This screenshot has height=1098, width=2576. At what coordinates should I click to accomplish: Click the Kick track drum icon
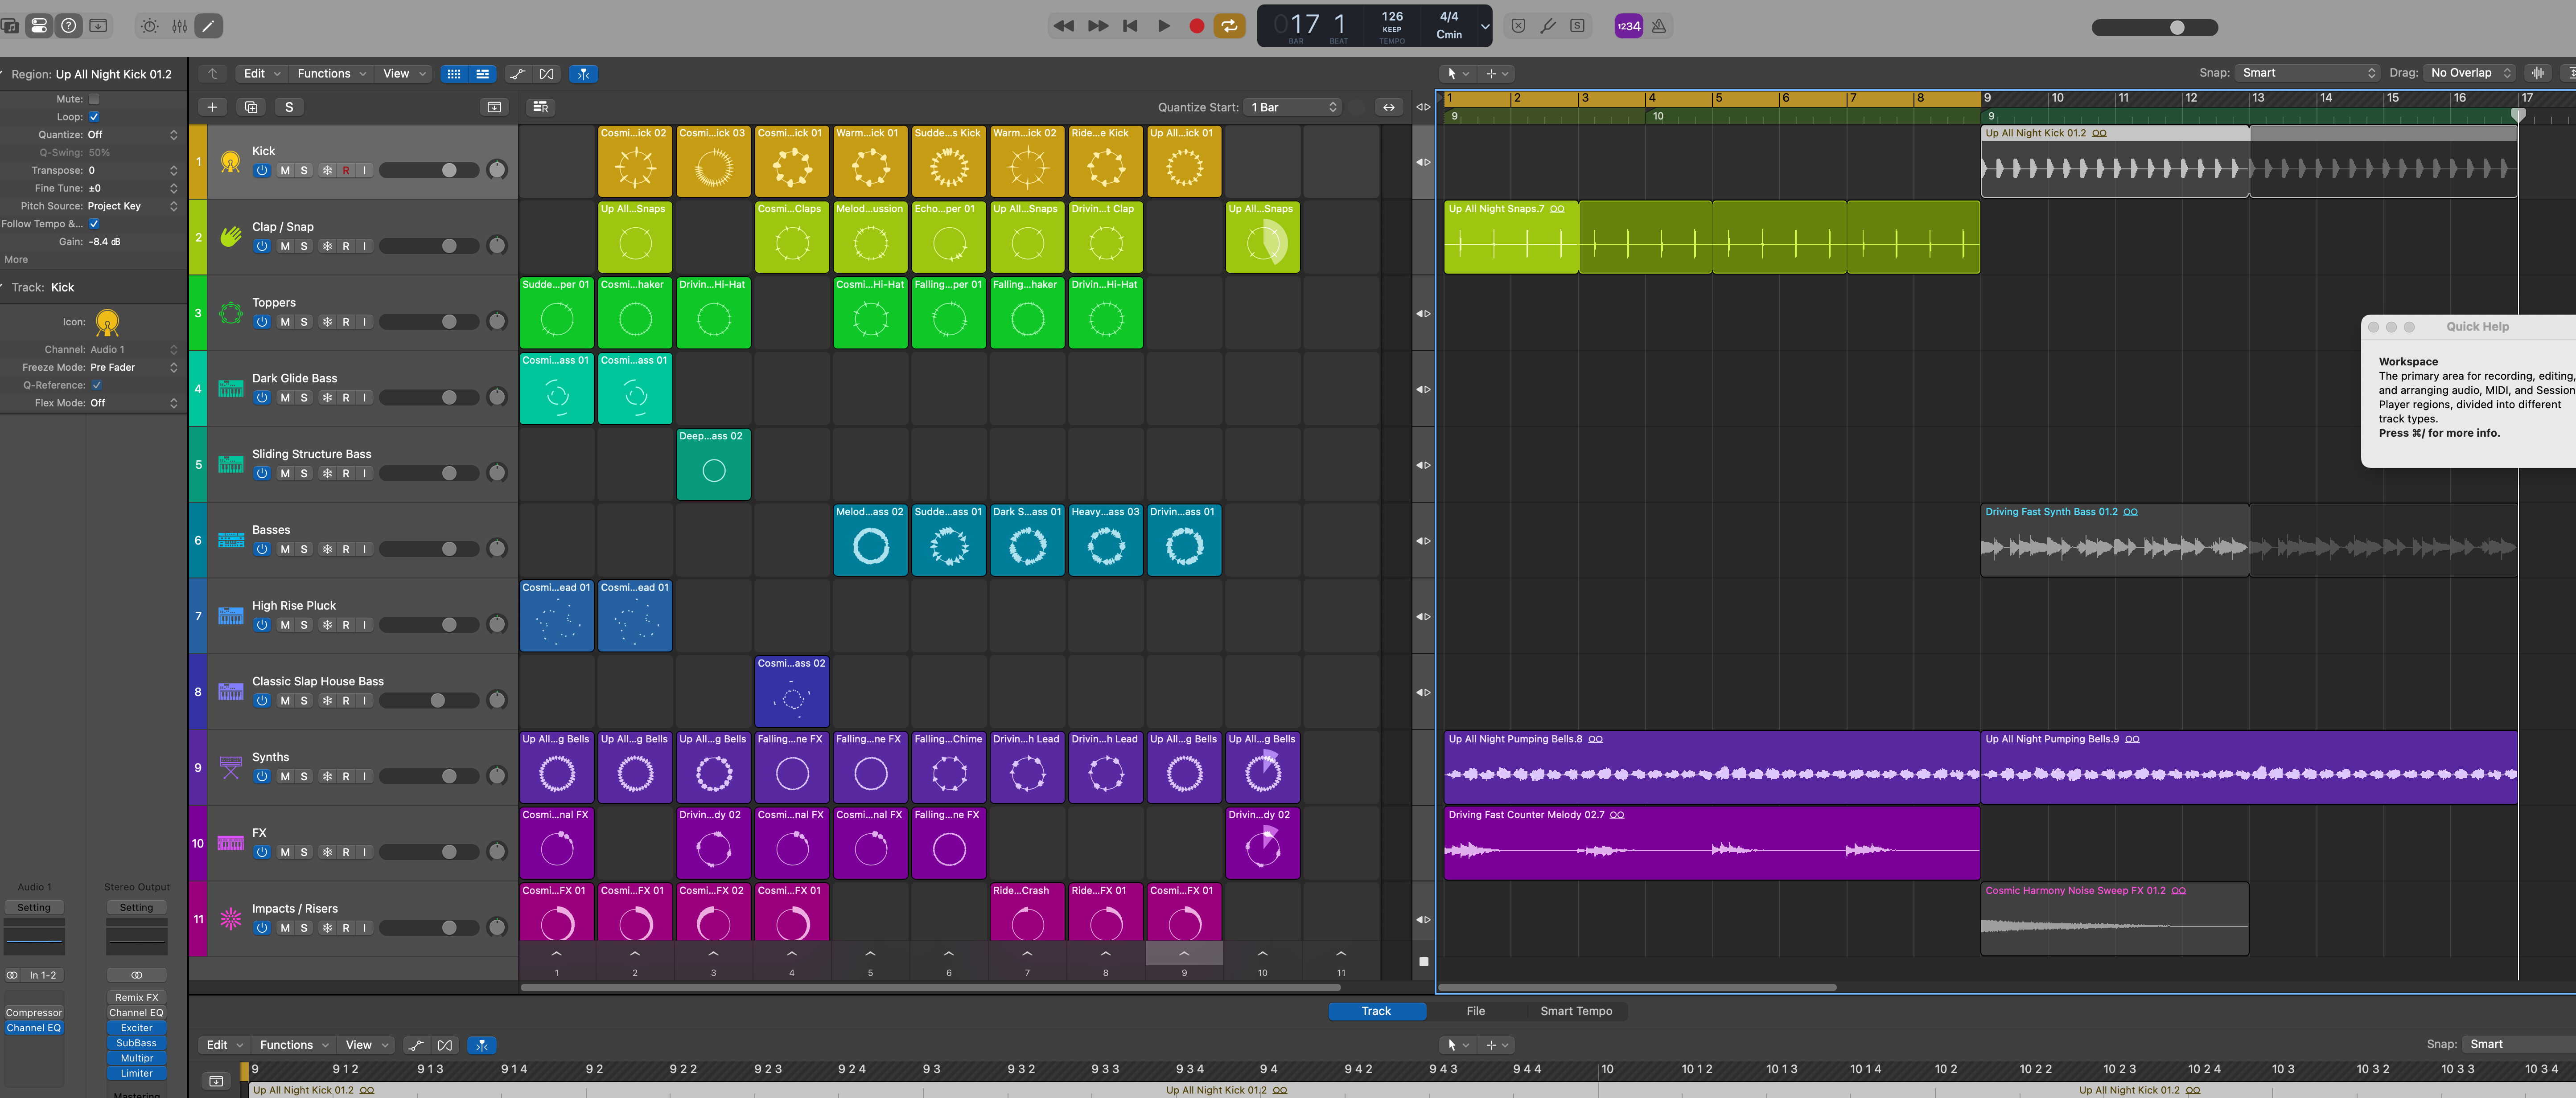pos(231,161)
